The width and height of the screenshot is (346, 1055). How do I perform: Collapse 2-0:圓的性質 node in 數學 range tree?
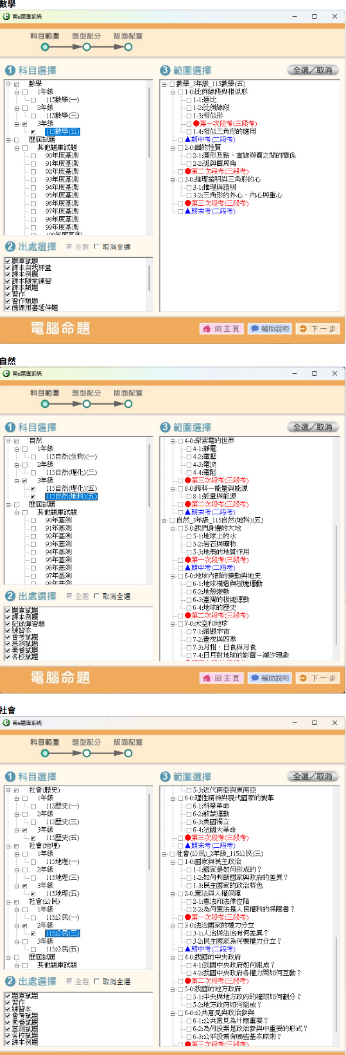(172, 148)
